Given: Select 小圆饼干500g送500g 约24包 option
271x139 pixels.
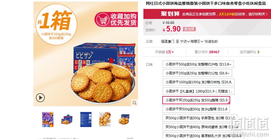Looking at the screenshot, I should [x=198, y=64].
